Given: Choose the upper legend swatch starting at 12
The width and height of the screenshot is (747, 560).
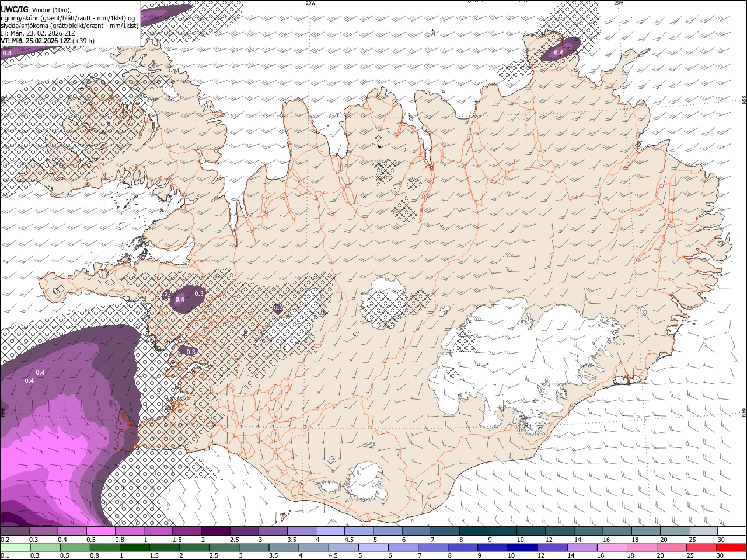Looking at the screenshot, I should [x=560, y=531].
